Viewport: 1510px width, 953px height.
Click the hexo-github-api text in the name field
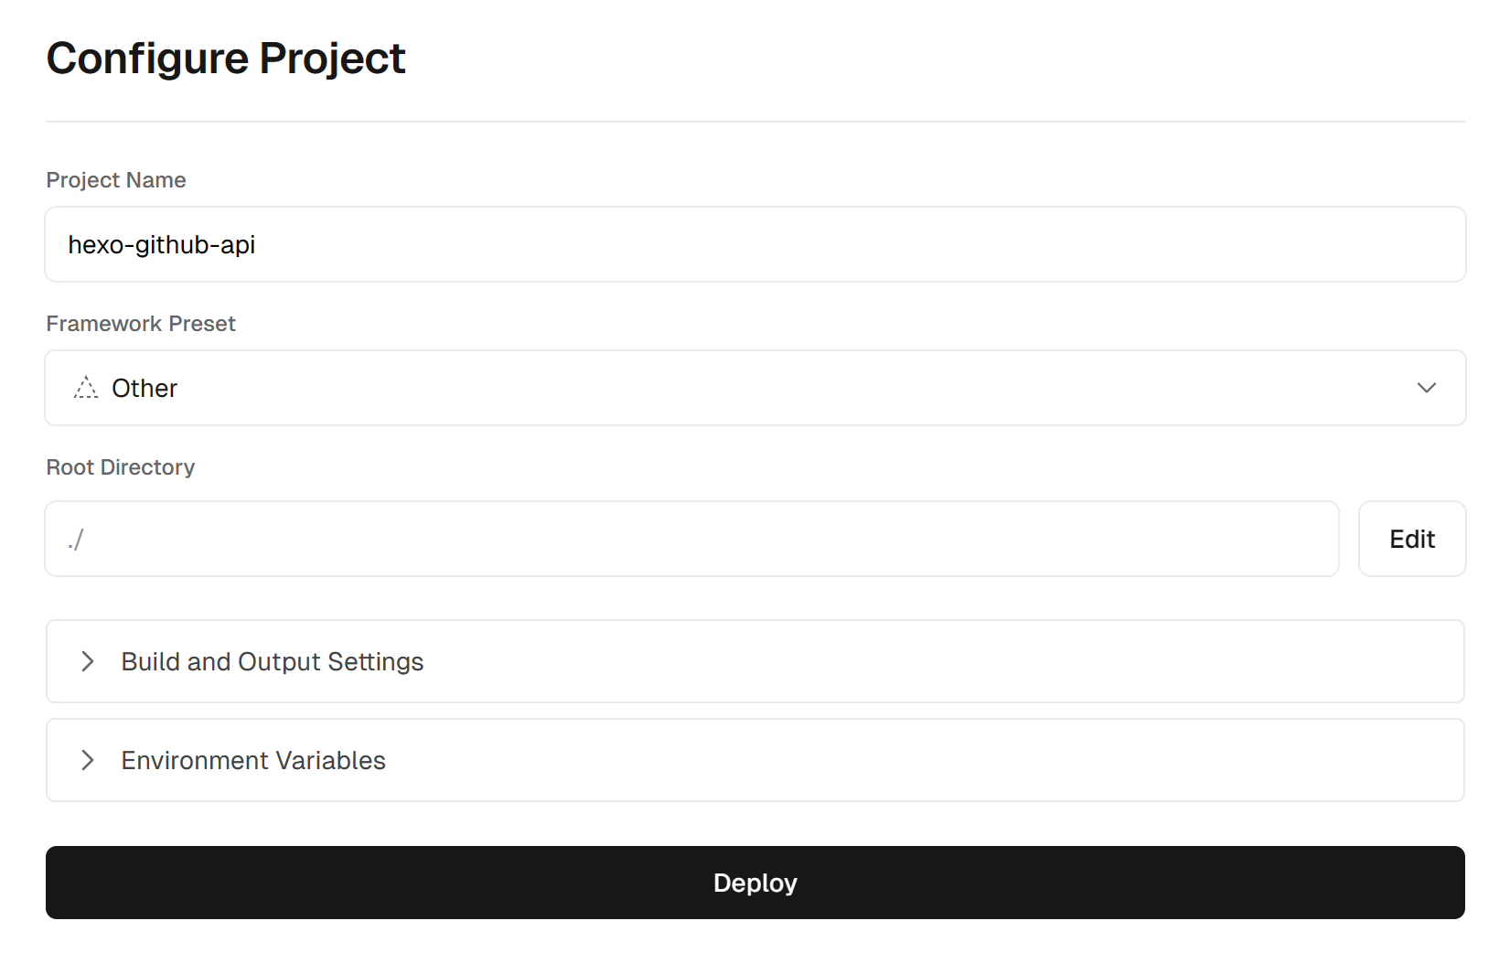point(162,245)
